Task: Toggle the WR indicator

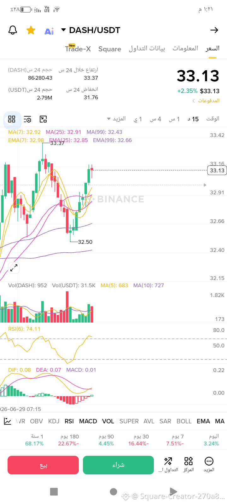Action: (x=21, y=421)
